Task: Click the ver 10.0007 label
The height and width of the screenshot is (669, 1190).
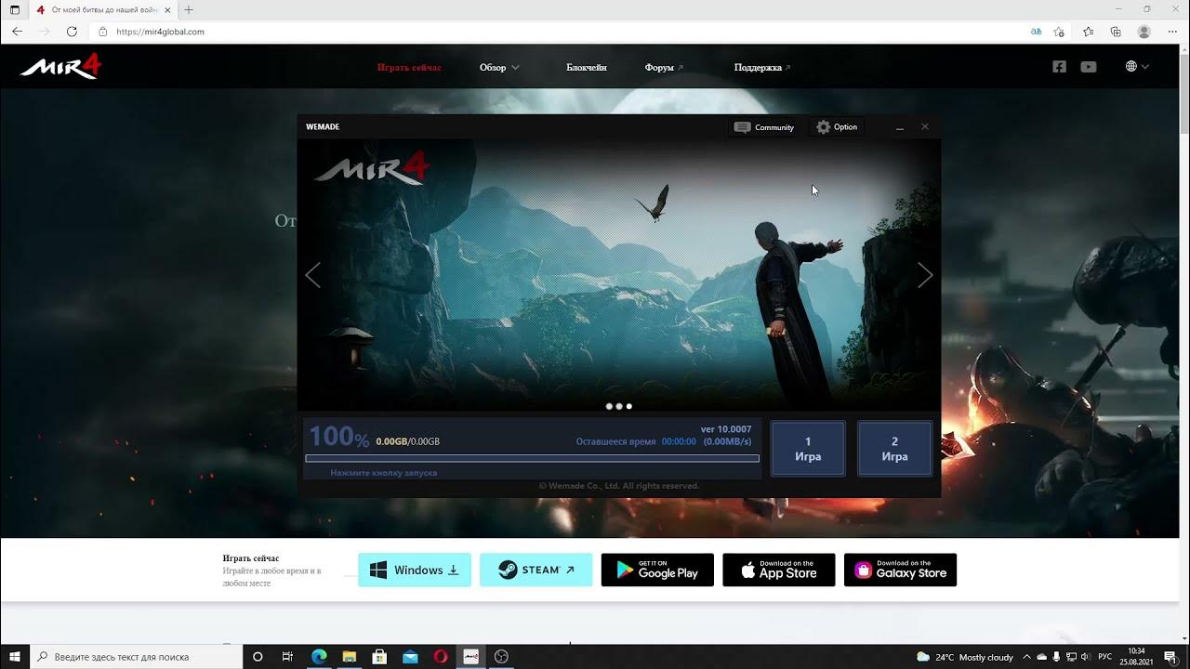Action: point(726,429)
